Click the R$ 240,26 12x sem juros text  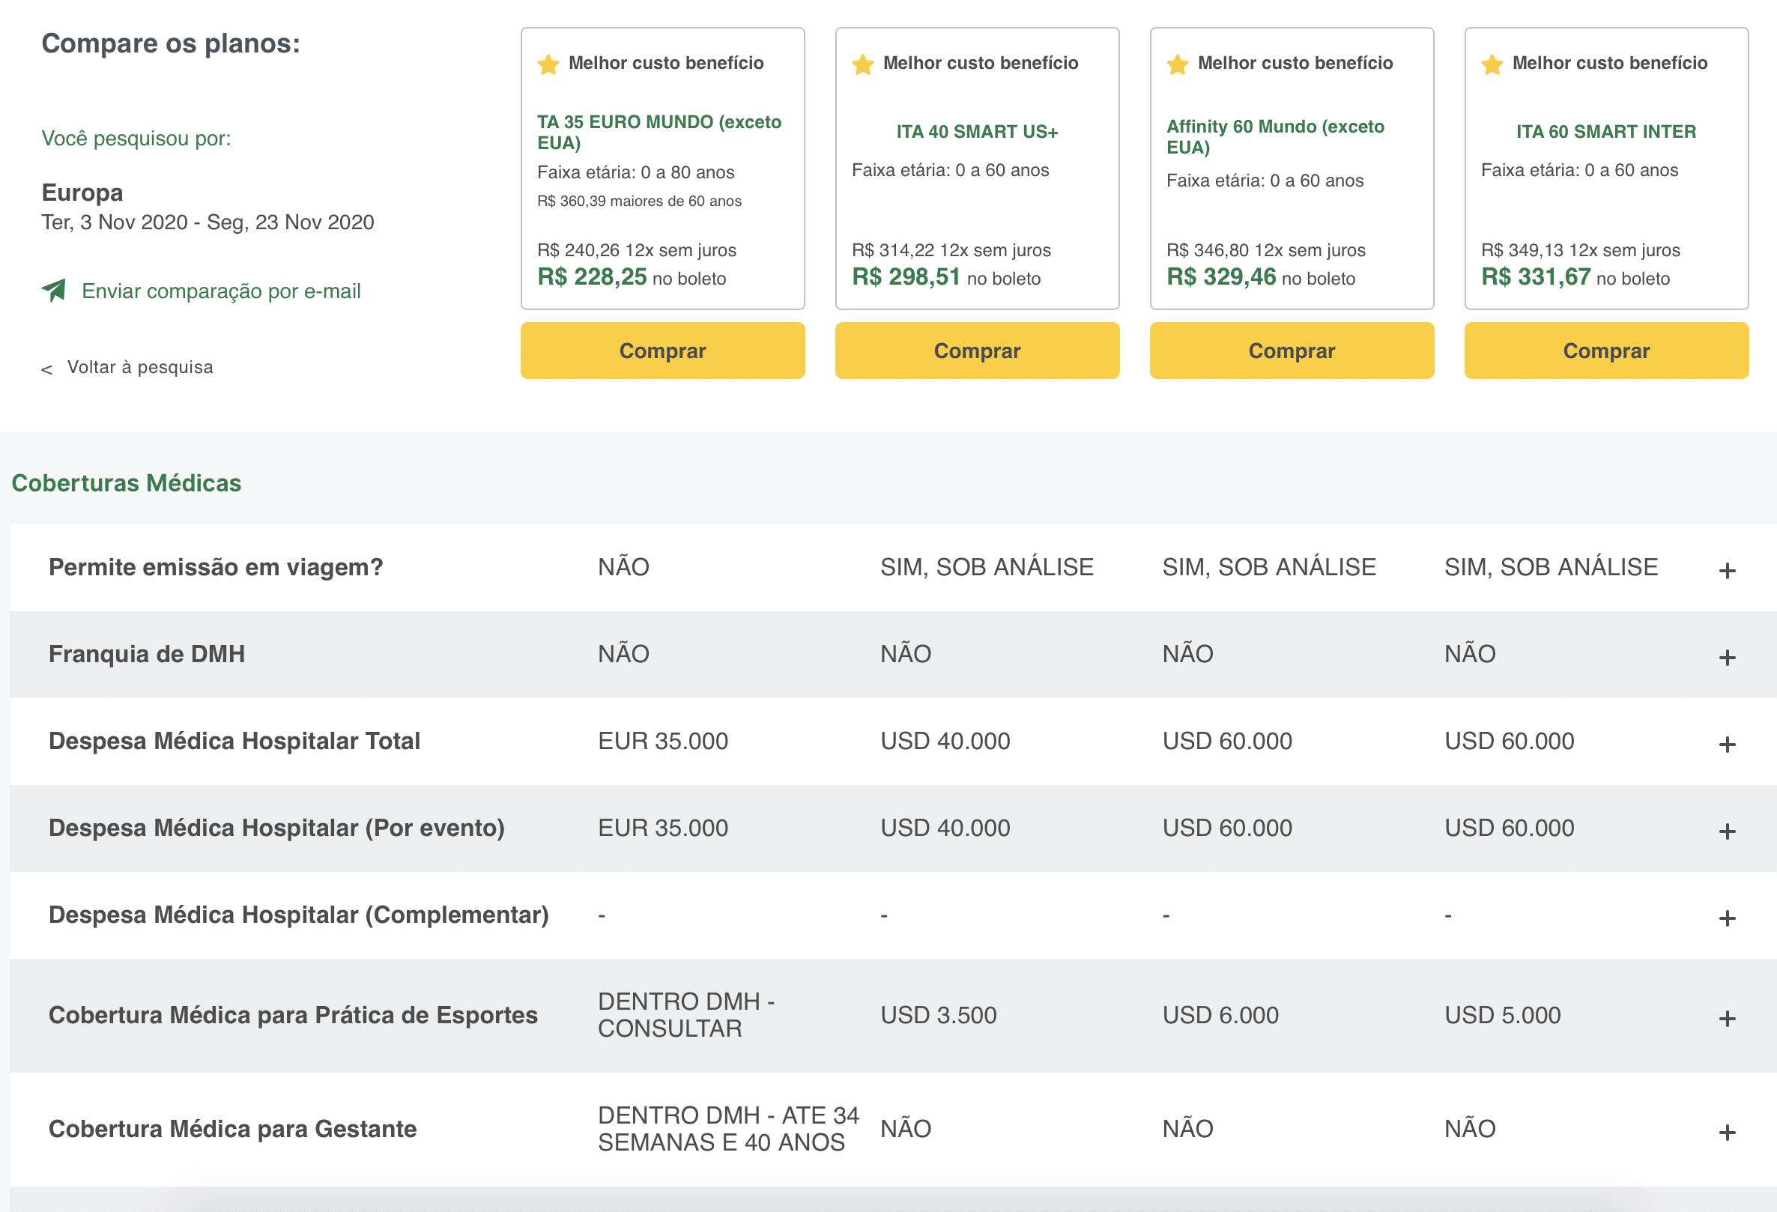(x=637, y=250)
